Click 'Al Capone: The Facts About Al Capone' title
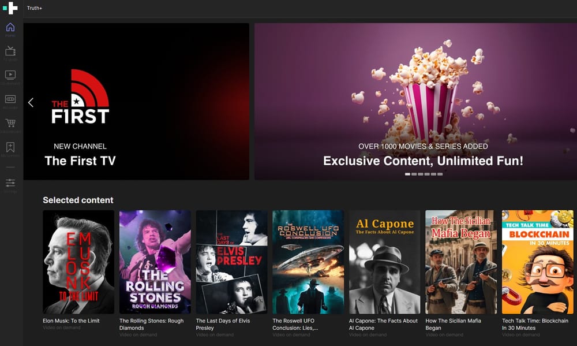 (384, 324)
